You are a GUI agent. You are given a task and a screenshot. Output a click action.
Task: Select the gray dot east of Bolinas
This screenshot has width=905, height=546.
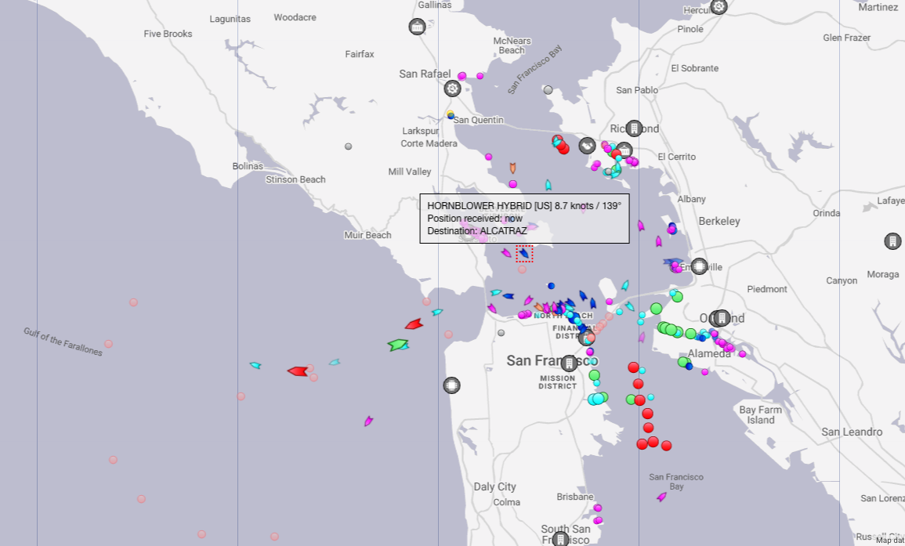pos(348,146)
